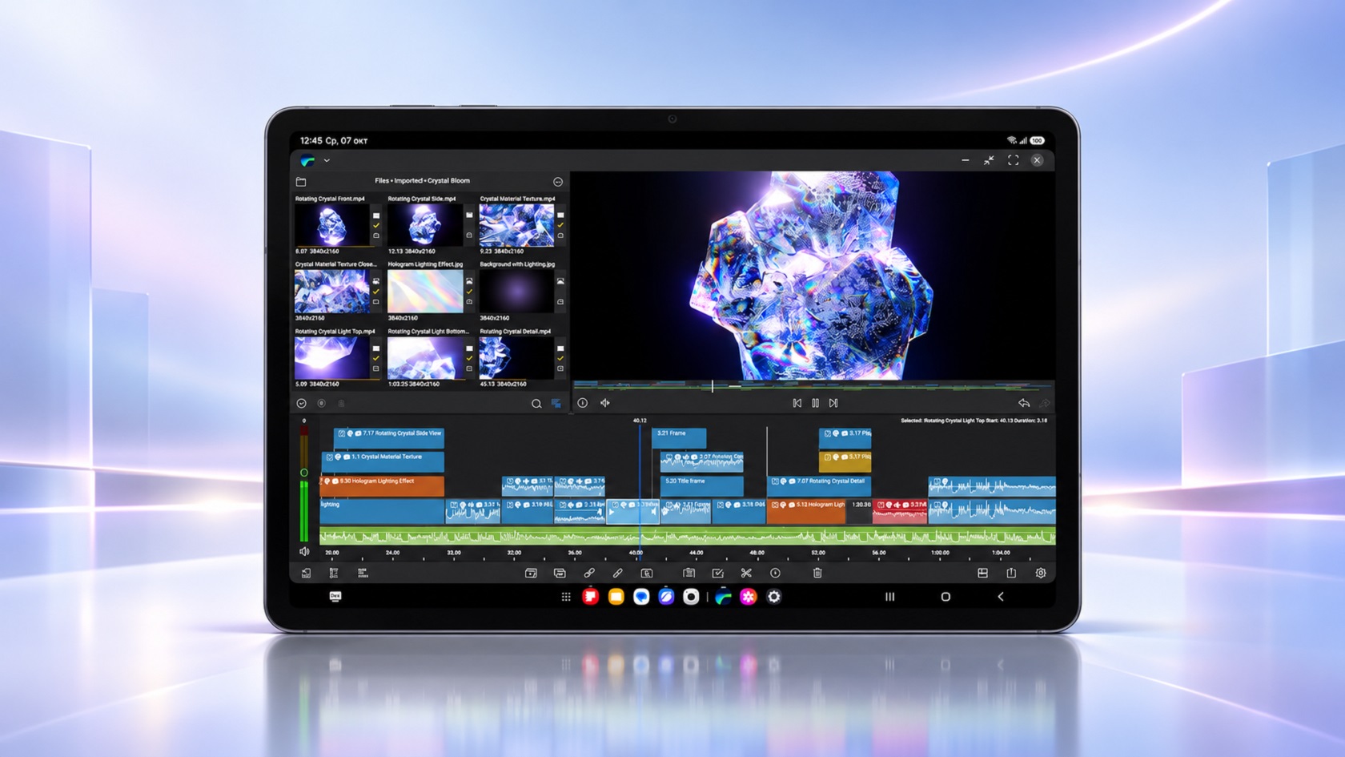Click the 40.12 timeline playhead marker
The image size is (1345, 757).
[640, 421]
